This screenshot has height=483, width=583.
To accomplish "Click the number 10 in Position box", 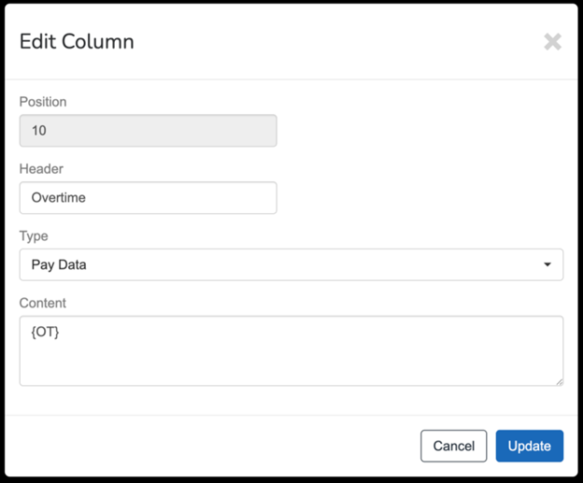I will [38, 131].
